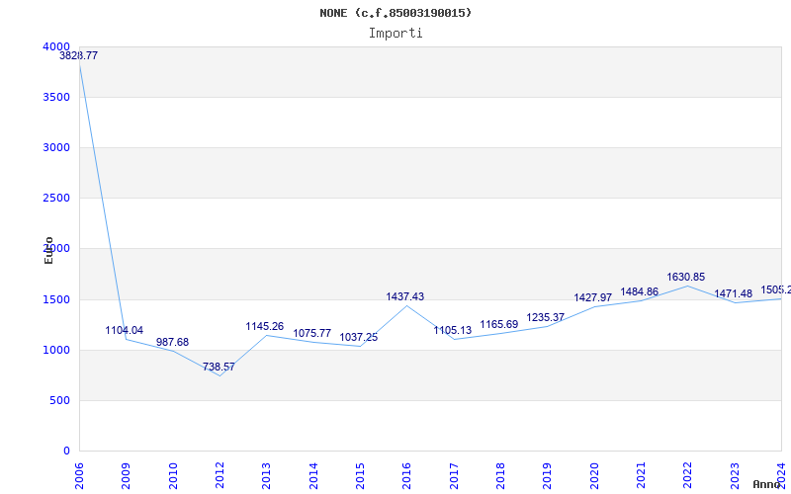Click the x-axis year 2013
The width and height of the screenshot is (791, 494).
pyautogui.click(x=266, y=476)
